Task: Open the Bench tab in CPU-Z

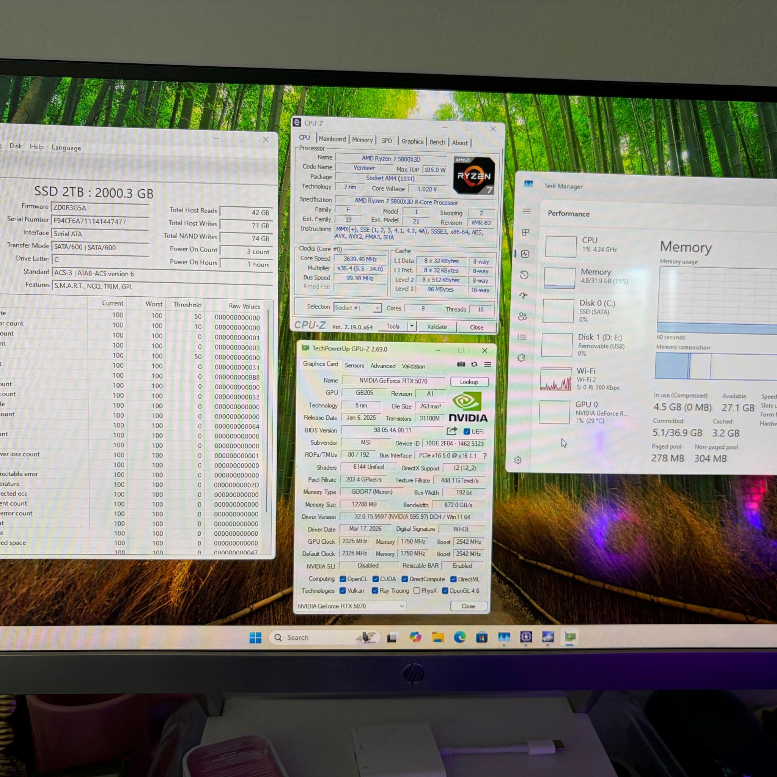Action: click(x=437, y=142)
